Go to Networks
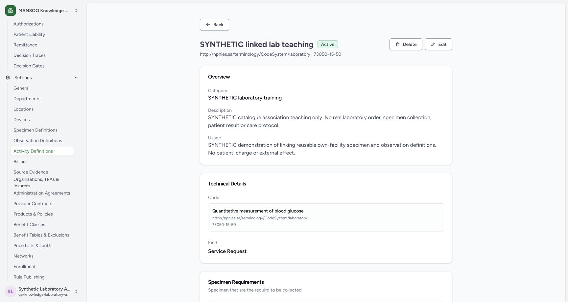 pyautogui.click(x=23, y=256)
